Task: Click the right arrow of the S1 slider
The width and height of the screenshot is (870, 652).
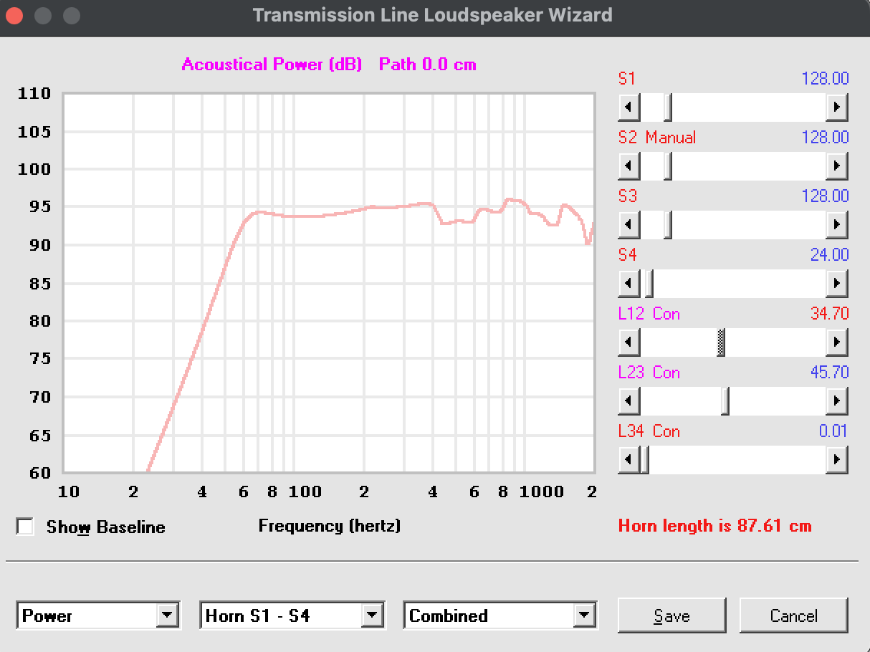Action: 836,108
